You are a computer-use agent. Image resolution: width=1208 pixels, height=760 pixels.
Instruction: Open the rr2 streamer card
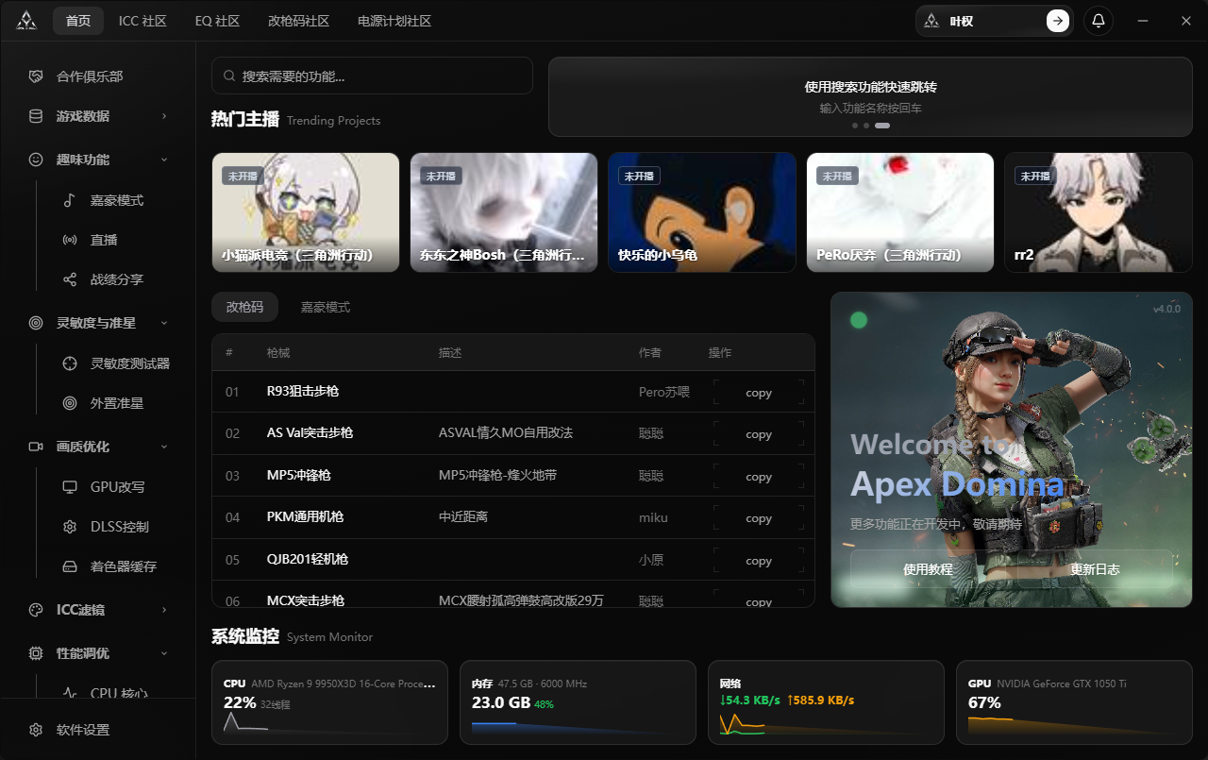(1099, 212)
